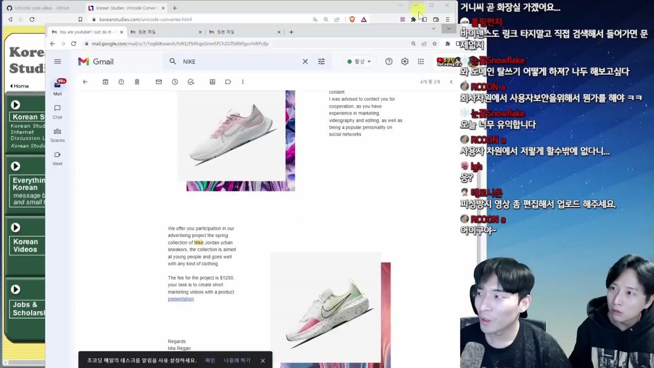The image size is (654, 368).
Task: Close the 'You are youtuber' tab
Action: click(x=121, y=32)
